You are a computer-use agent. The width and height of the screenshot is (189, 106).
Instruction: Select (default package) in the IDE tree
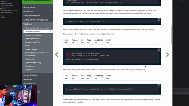coord(7,4)
